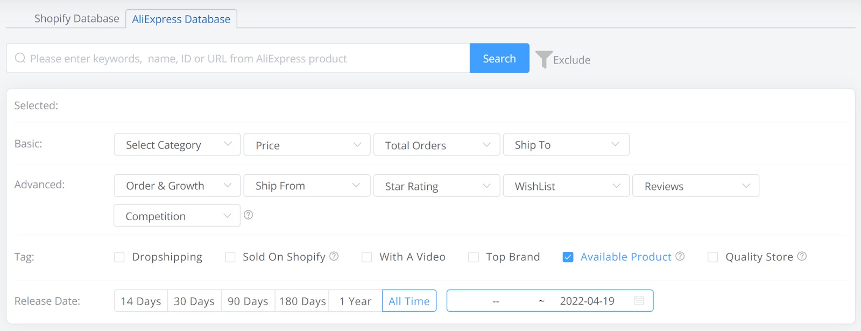Viewport: 861px width, 331px height.
Task: Check the Top Brand checkbox
Action: pyautogui.click(x=474, y=257)
